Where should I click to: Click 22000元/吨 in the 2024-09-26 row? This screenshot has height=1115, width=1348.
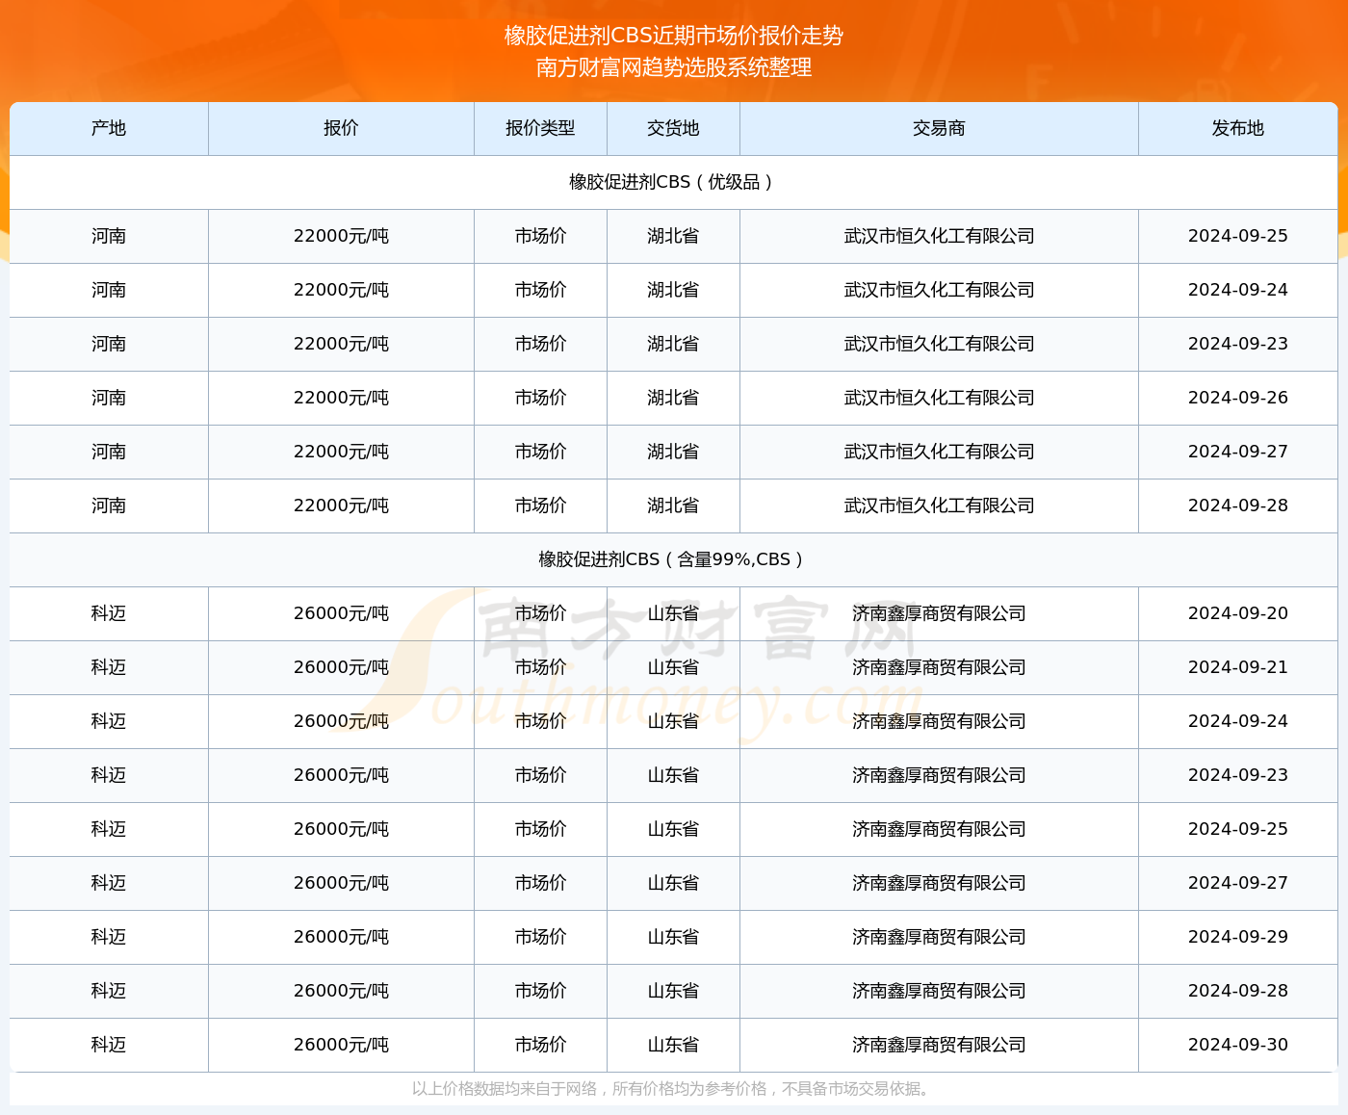[x=341, y=398]
